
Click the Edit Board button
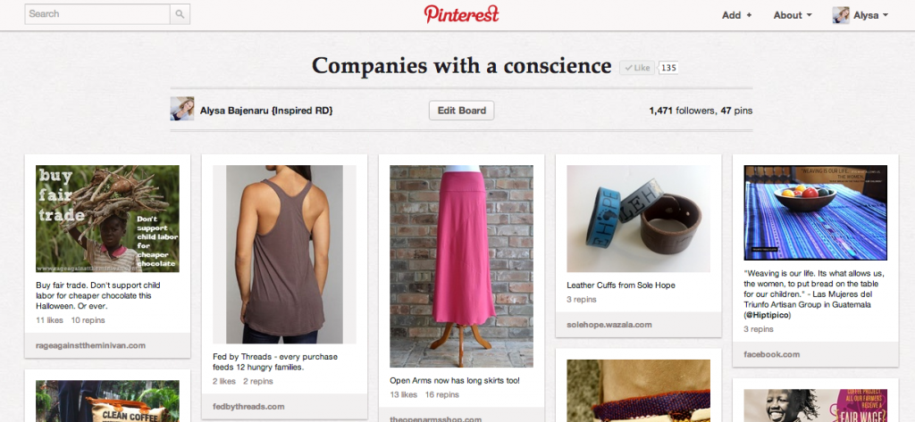click(462, 110)
